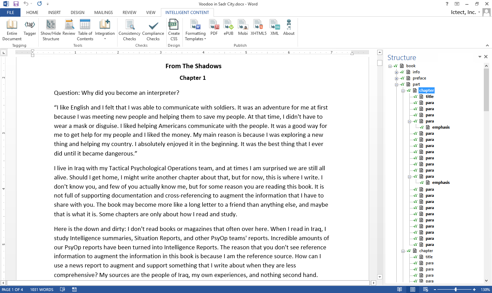Select the first emphasis tree item
This screenshot has height=293, width=492.
(441, 127)
